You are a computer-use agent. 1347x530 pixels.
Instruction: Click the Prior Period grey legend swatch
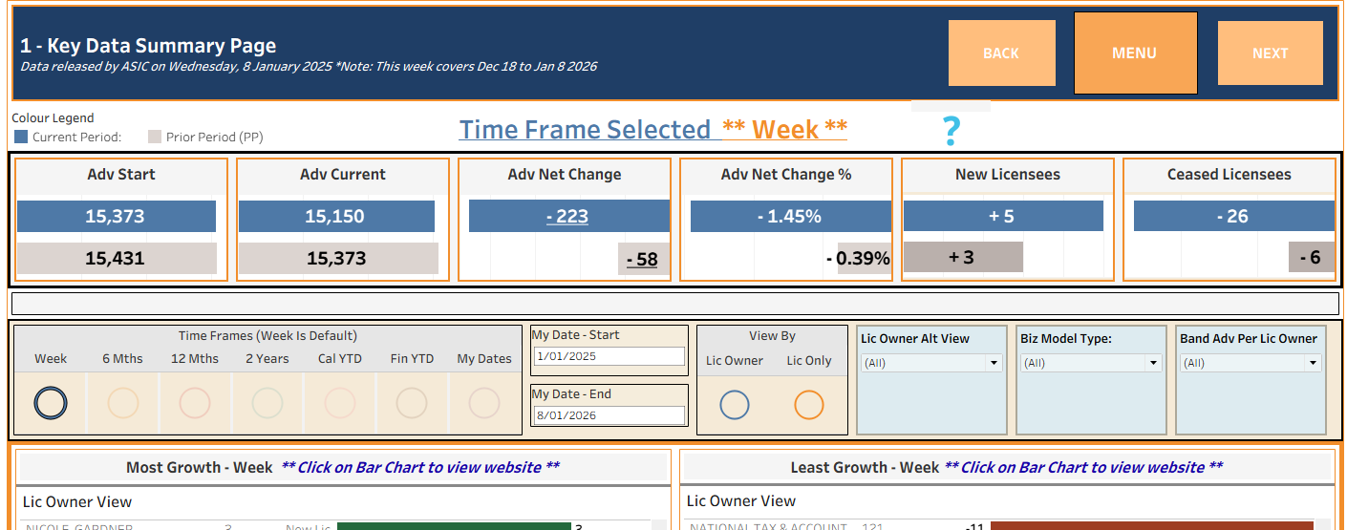point(155,138)
